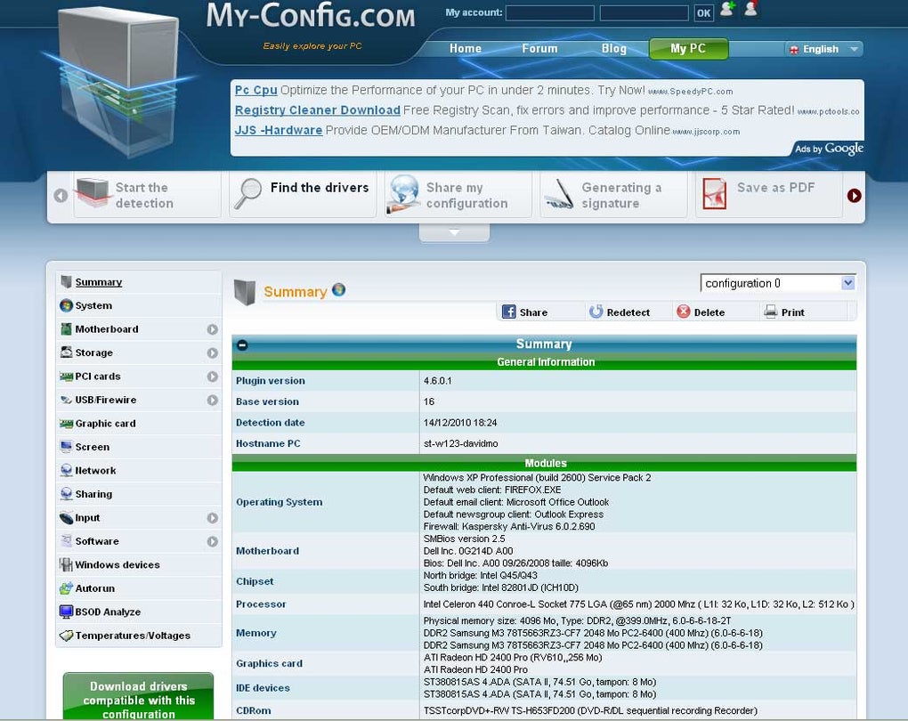Image resolution: width=908 pixels, height=721 pixels.
Task: Click the Input sidebar icon
Action: coord(66,517)
